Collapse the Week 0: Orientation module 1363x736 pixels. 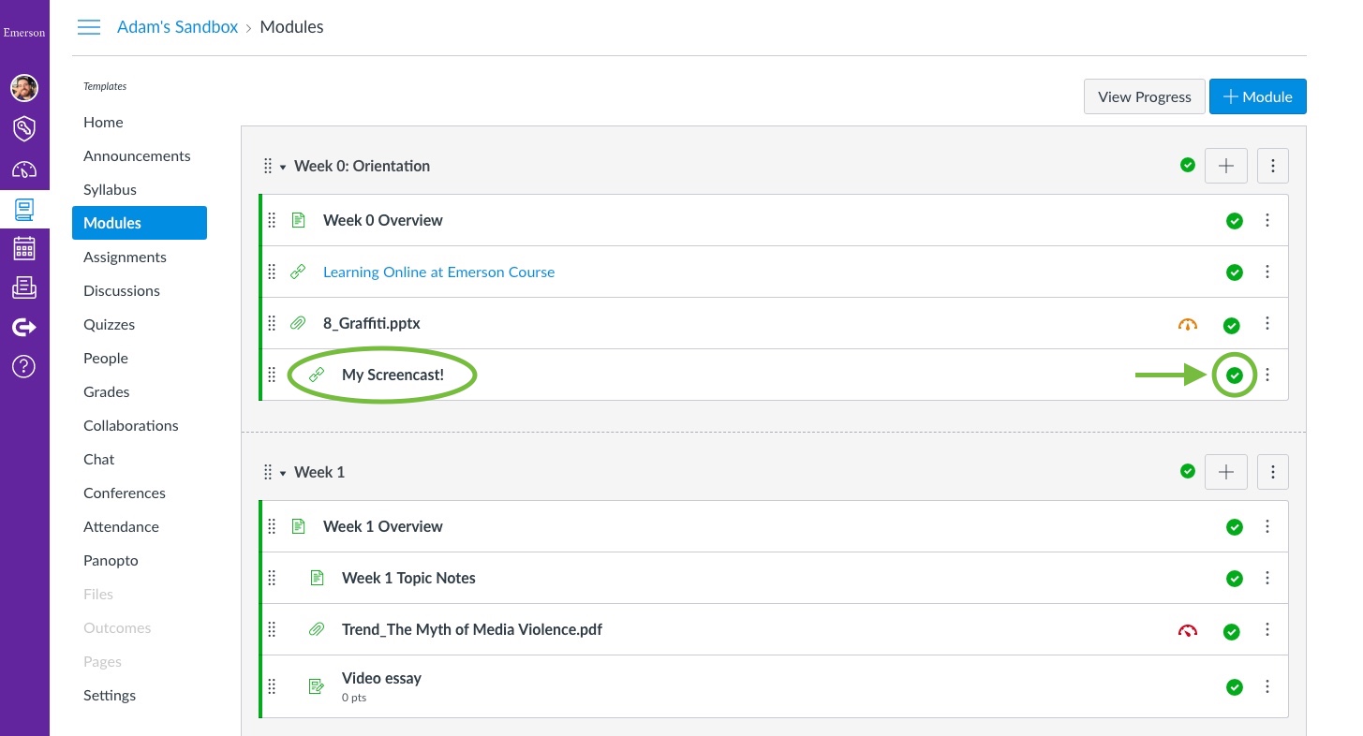(x=283, y=167)
